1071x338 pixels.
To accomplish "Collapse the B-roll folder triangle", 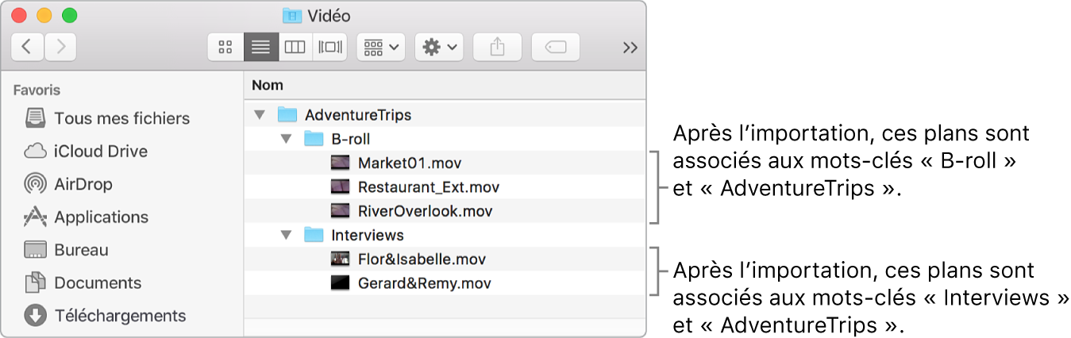I will tap(285, 139).
